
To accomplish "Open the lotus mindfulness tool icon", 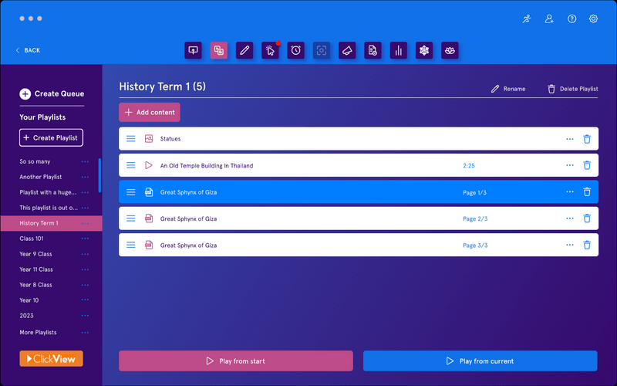I will tap(450, 50).
